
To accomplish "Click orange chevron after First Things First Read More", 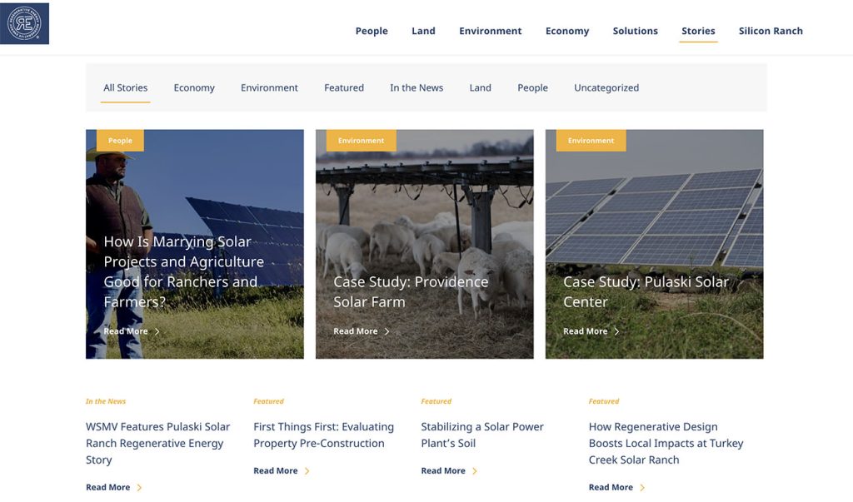I will coord(307,471).
